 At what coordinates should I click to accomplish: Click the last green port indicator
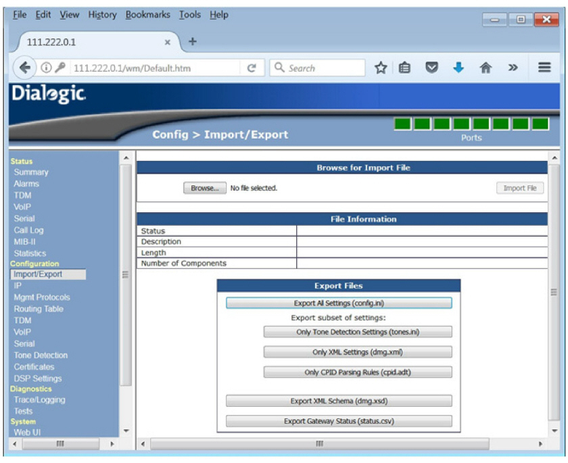[540, 124]
